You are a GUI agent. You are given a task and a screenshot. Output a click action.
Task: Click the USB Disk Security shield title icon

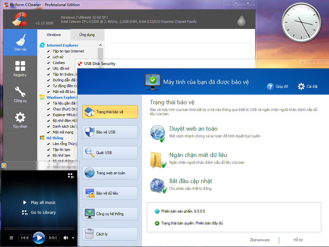pos(80,64)
